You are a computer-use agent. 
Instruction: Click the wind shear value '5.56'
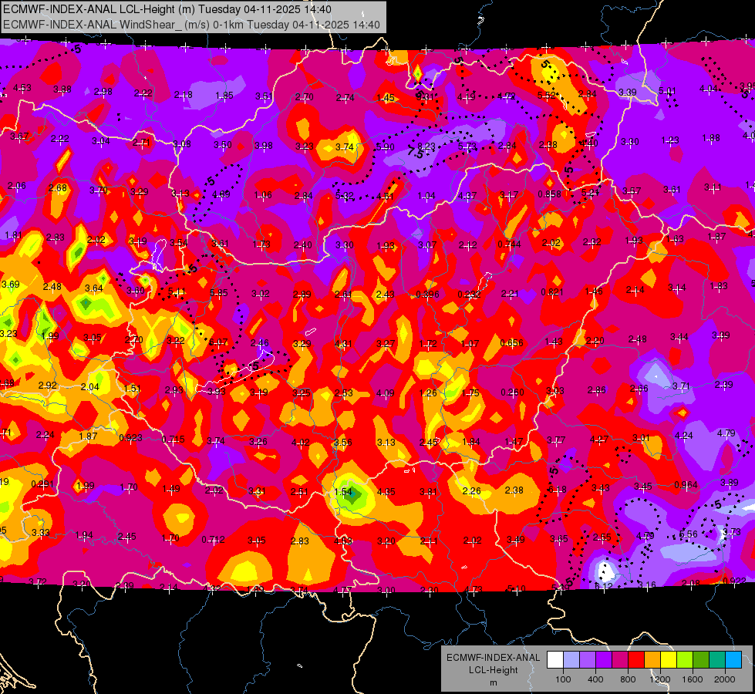coord(689,534)
